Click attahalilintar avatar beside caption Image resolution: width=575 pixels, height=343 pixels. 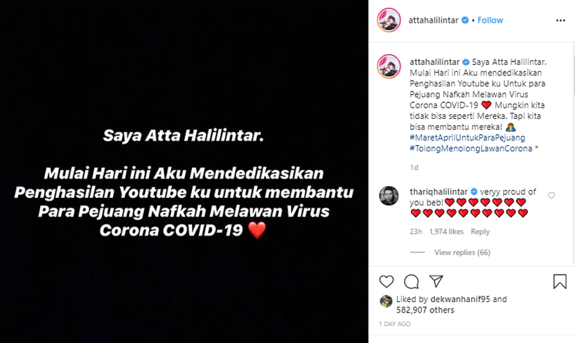pos(389,66)
